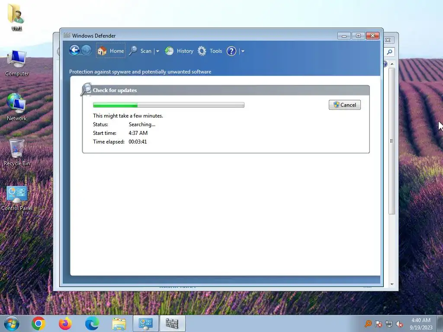
Task: Click the background window's scroll down arrow
Action: tap(392, 284)
